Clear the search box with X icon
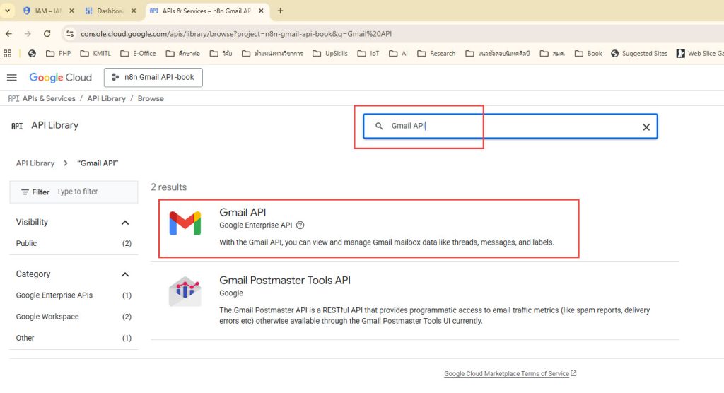 click(x=646, y=127)
